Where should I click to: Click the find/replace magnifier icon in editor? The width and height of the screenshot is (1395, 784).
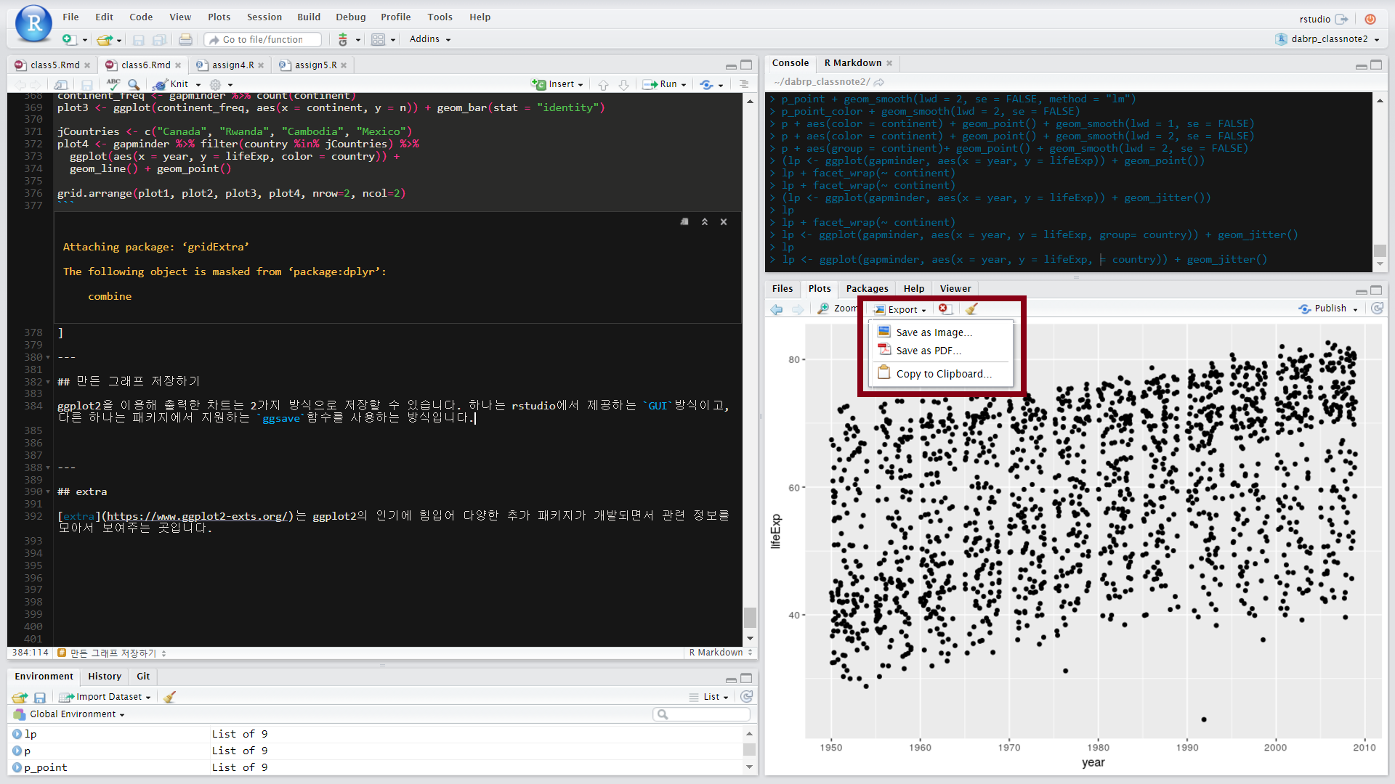tap(134, 84)
